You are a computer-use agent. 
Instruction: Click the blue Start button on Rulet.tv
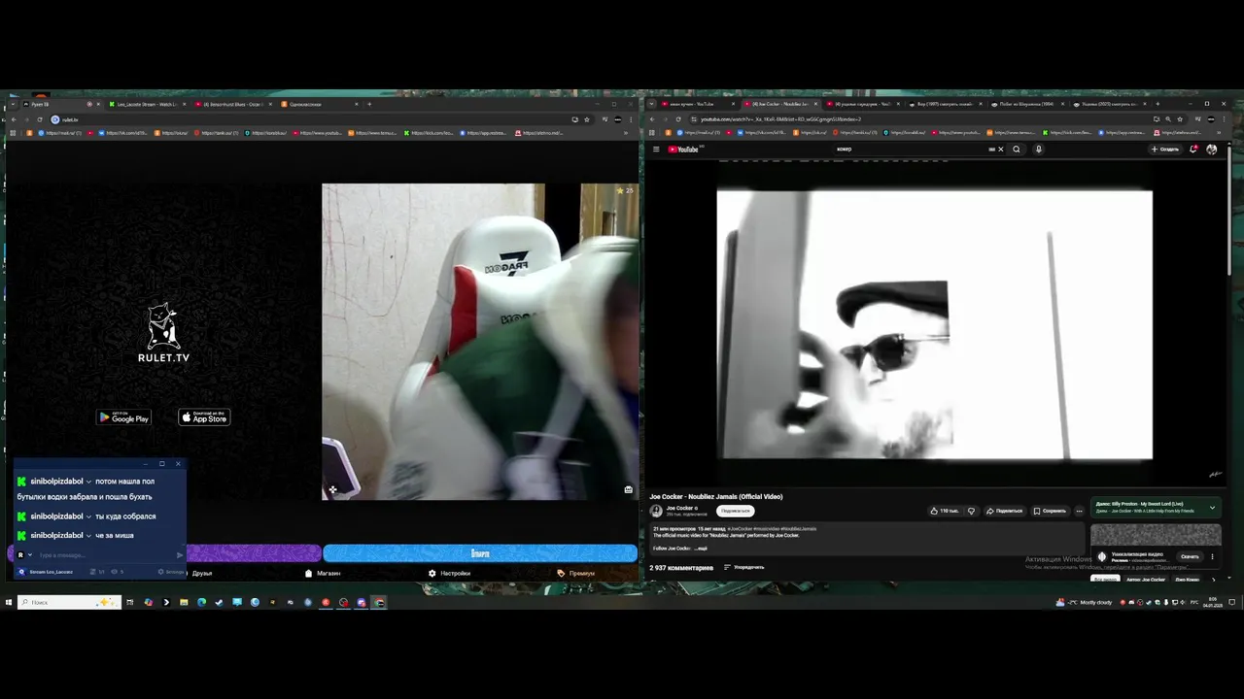coord(480,553)
